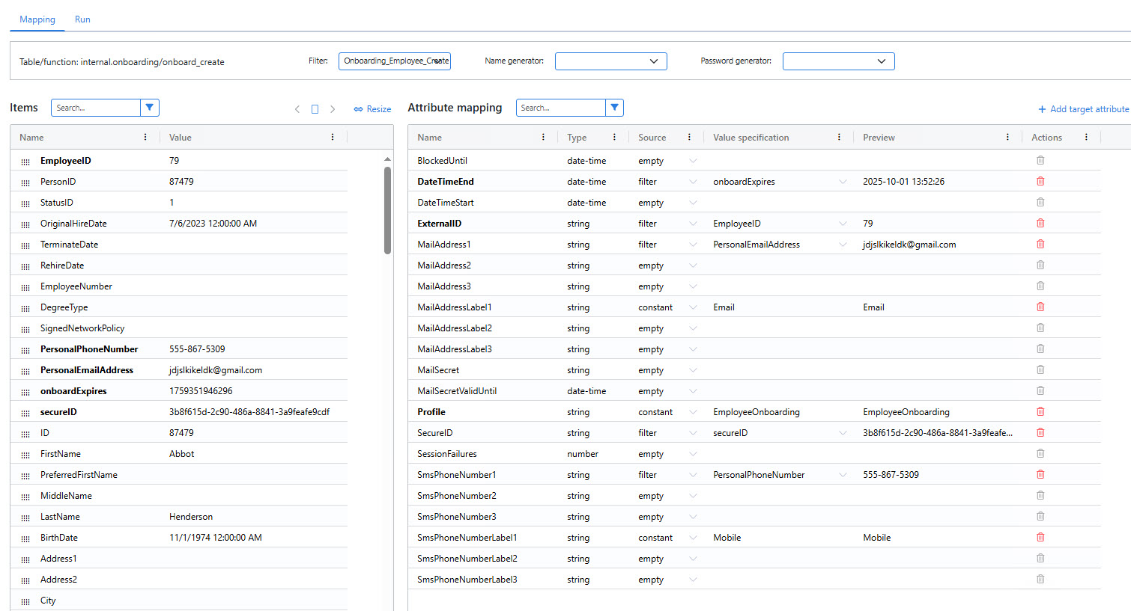Open the Actions column options menu
The height and width of the screenshot is (611, 1131).
tap(1085, 137)
